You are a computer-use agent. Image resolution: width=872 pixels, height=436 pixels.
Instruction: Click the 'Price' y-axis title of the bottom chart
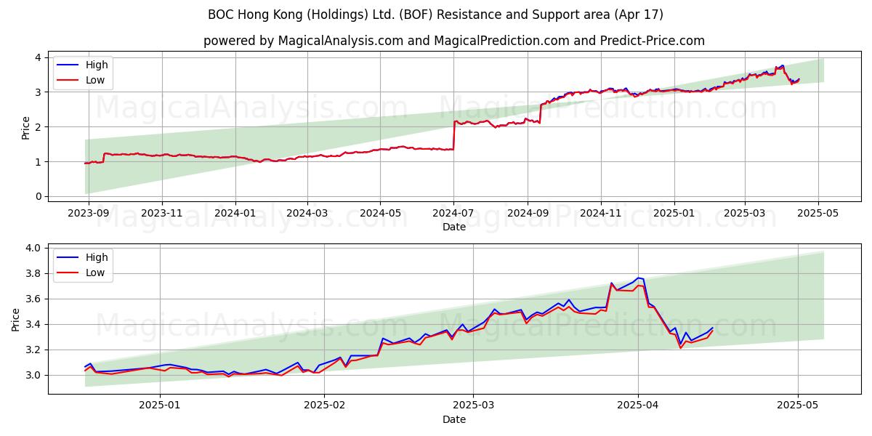coord(16,319)
